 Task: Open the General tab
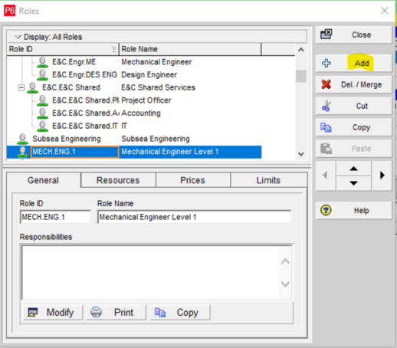coord(43,180)
